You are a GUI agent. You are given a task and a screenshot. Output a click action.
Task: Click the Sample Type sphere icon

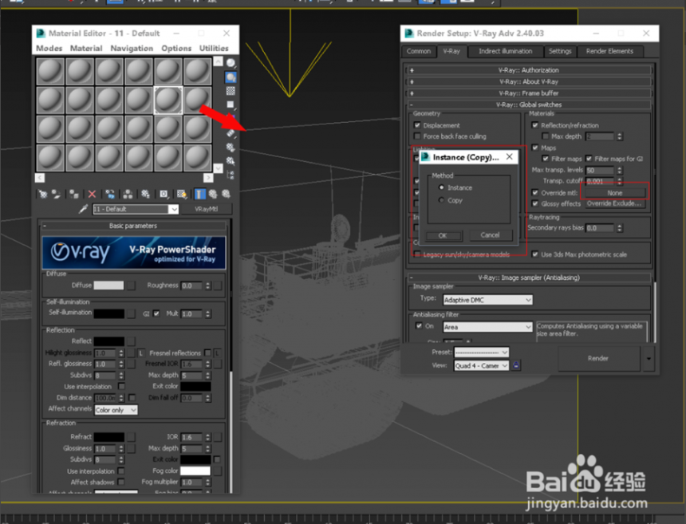tap(231, 64)
